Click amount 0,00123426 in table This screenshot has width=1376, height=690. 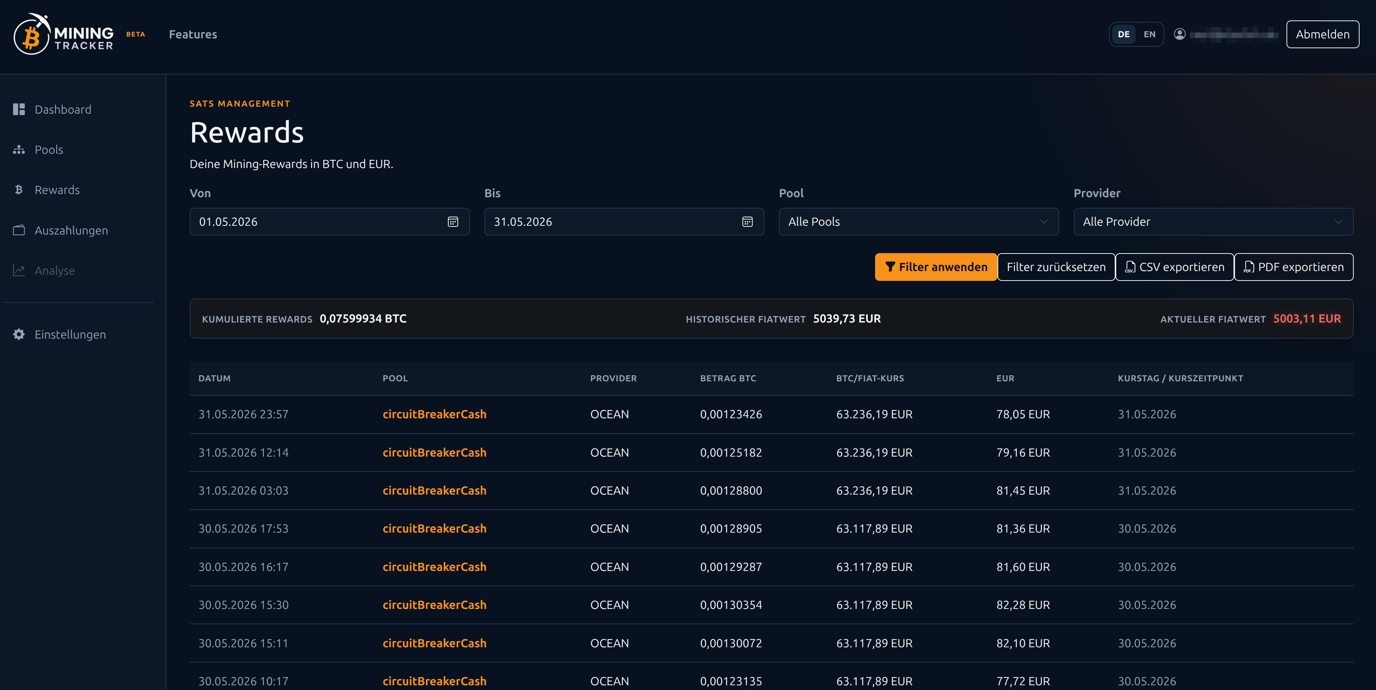[x=731, y=415]
